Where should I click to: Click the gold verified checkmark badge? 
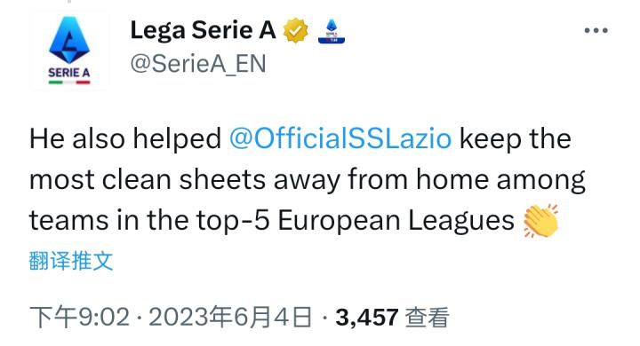(x=295, y=30)
